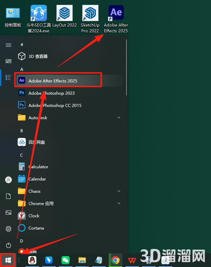Launch Adobe Photoshop CC 2015 from app list
Viewport: 211px width, 267px height.
(70, 105)
